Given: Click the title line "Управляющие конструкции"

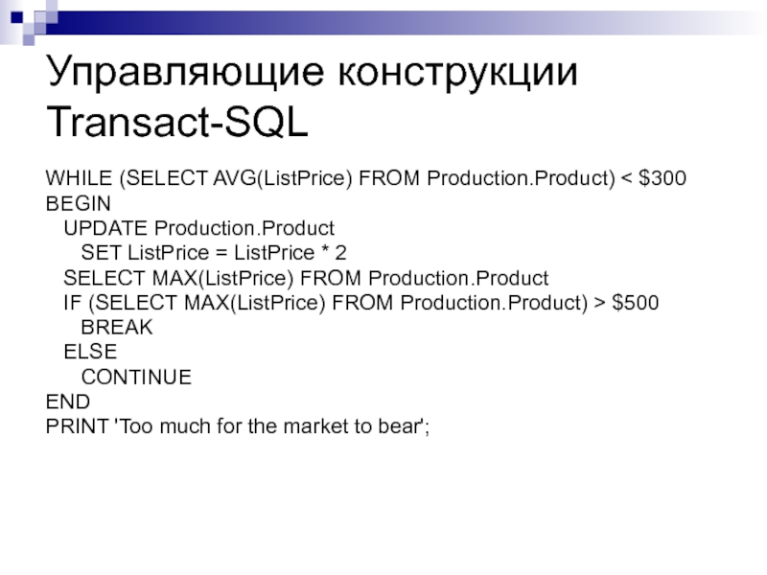Looking at the screenshot, I should point(312,74).
